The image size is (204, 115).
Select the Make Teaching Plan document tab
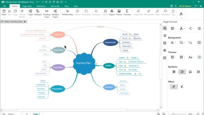(x=13, y=22)
